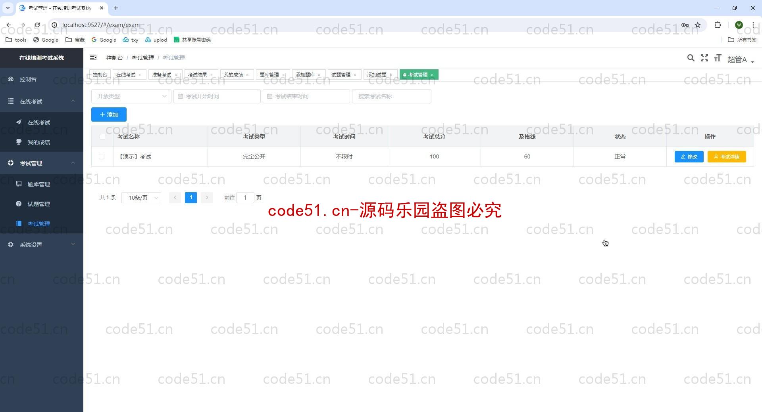
Task: Click 控制台 in the breadcrumb
Action: pos(114,58)
